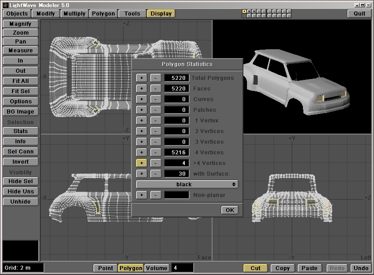Image resolution: width=374 pixels, height=275 pixels.
Task: Click the minus button for Faces
Action: [155, 89]
